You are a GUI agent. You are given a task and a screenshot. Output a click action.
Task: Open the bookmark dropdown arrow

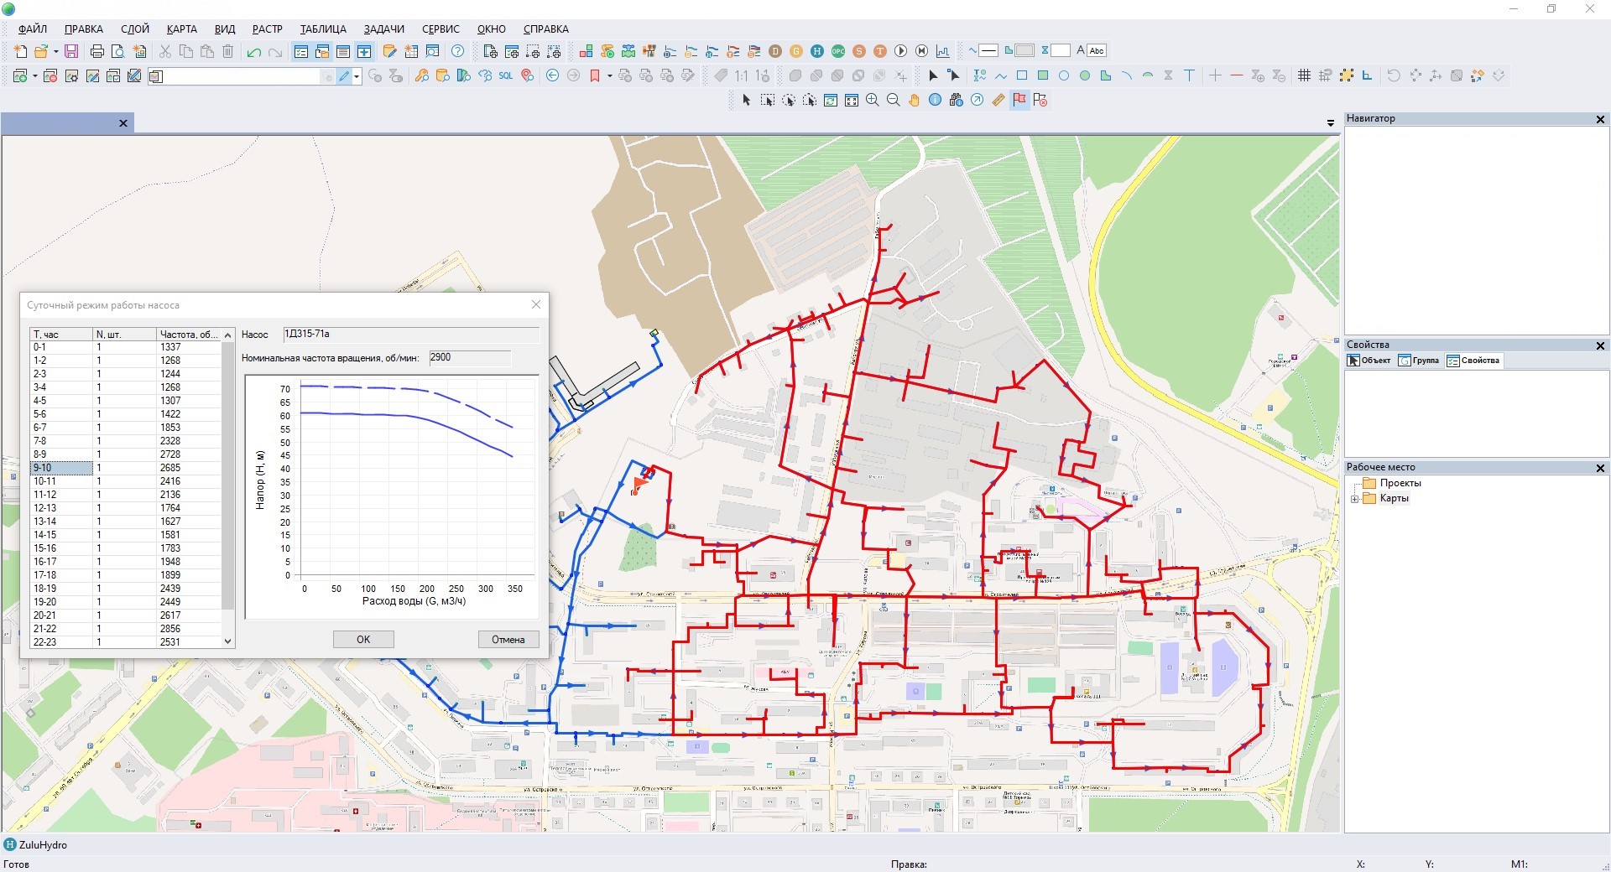[609, 76]
